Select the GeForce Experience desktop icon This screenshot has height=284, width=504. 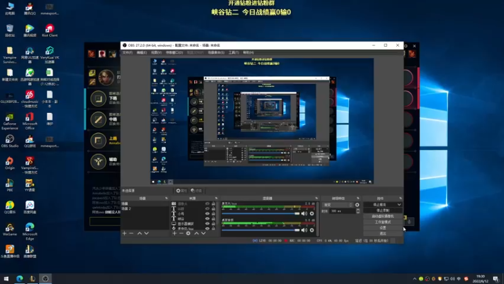pyautogui.click(x=9, y=121)
